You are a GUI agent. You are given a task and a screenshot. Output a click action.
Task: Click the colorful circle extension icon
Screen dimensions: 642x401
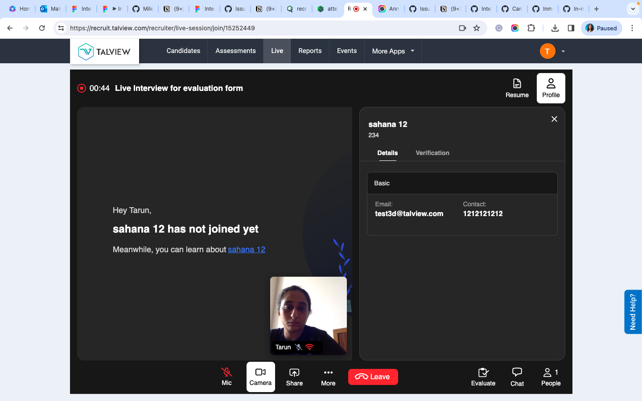coord(515,28)
